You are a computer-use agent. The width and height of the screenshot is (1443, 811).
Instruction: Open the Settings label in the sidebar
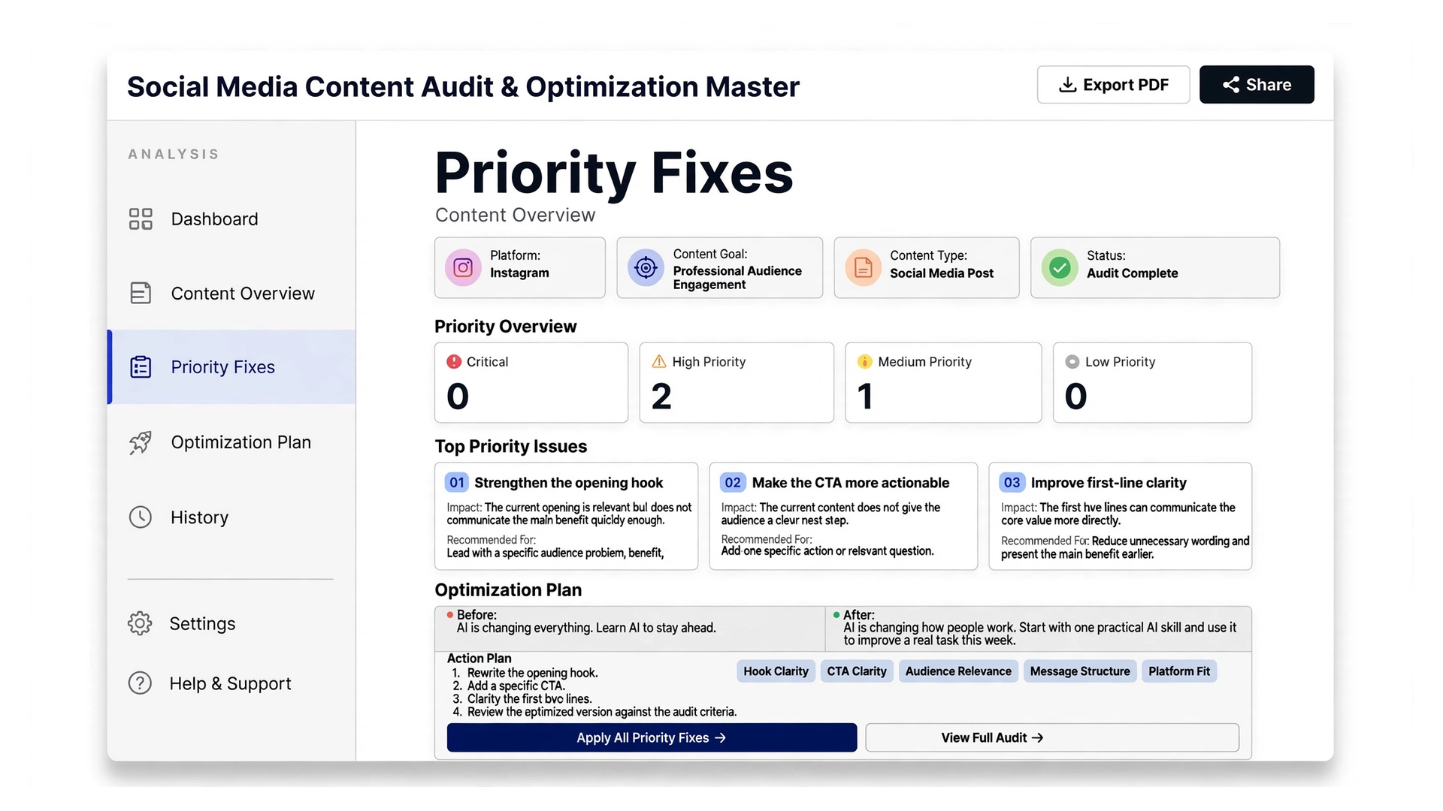point(202,623)
